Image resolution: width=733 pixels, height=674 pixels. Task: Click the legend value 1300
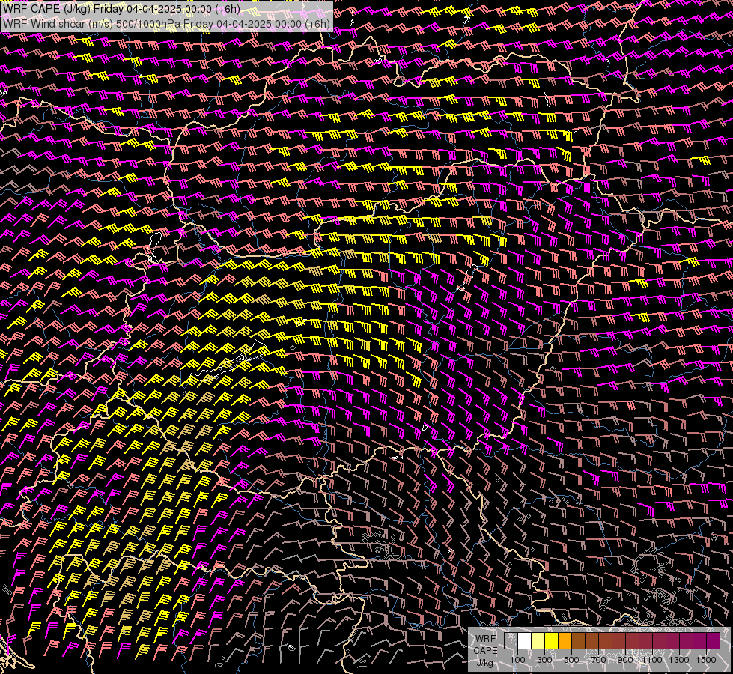679,660
